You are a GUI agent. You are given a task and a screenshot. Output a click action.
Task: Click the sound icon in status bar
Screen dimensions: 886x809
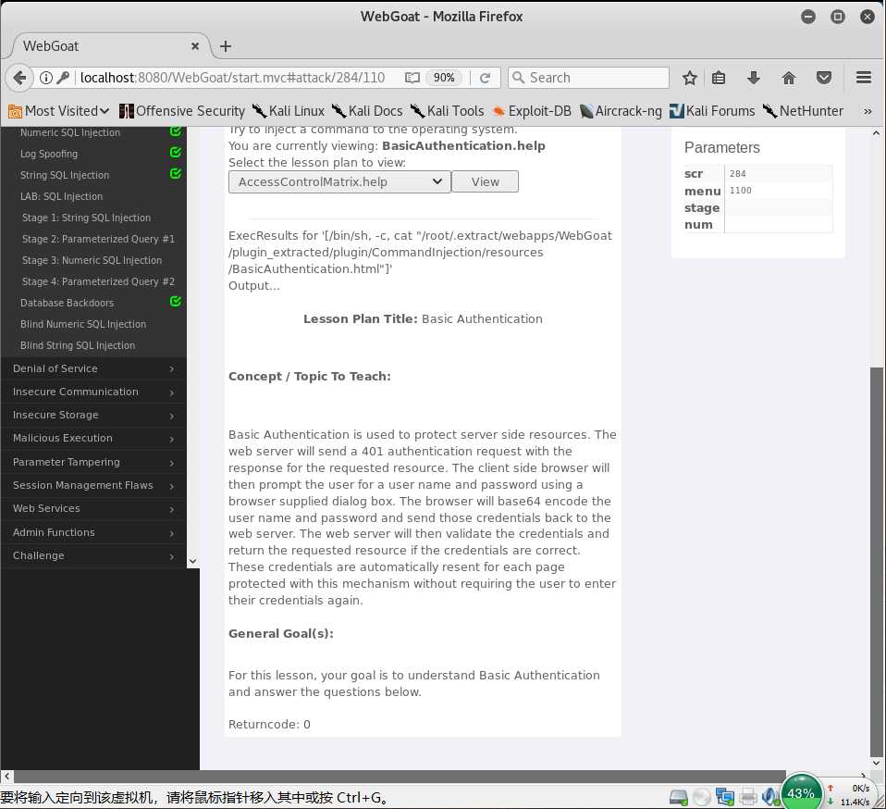(769, 797)
